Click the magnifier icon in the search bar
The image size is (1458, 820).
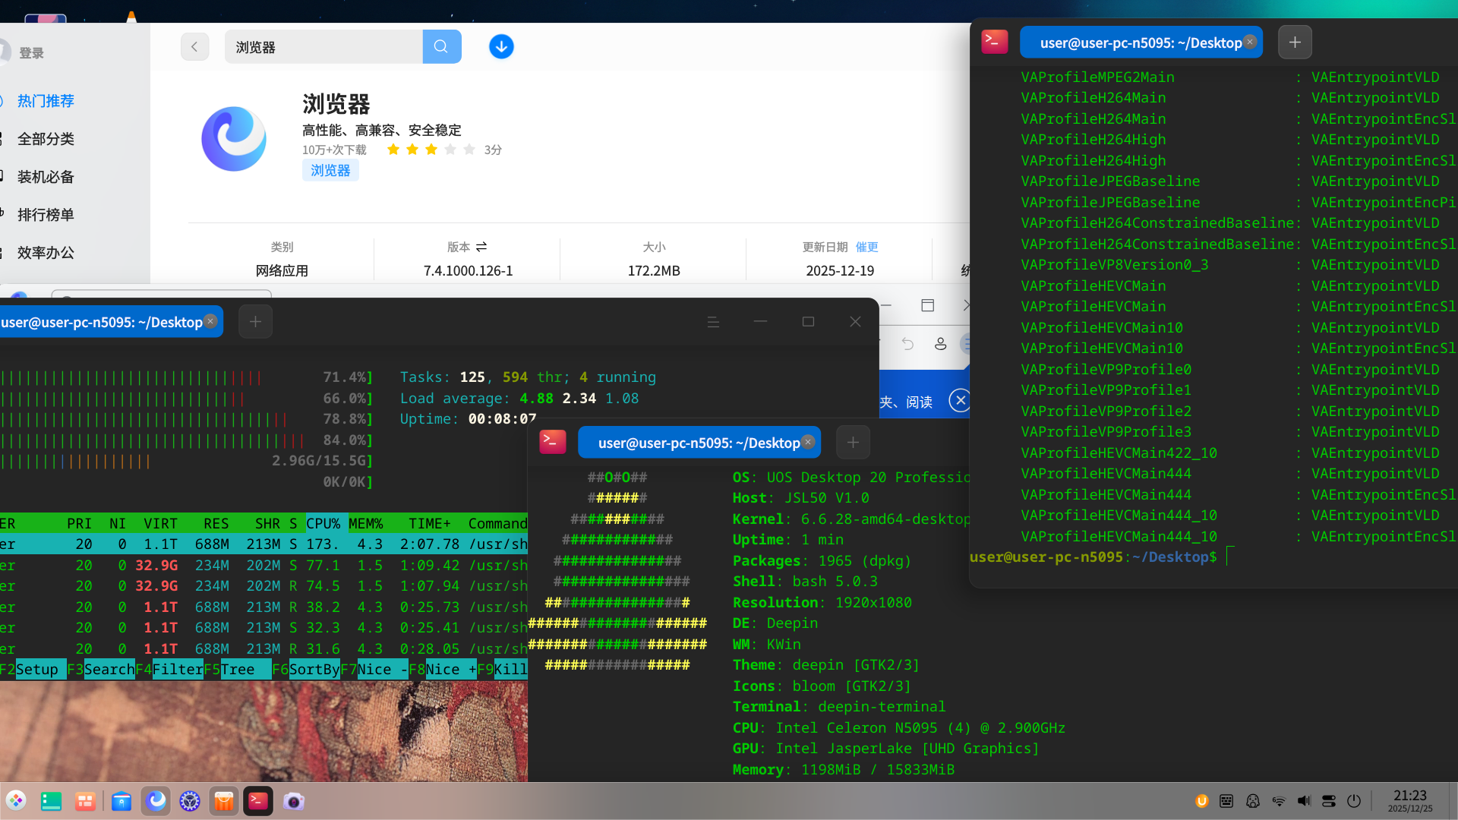point(441,46)
